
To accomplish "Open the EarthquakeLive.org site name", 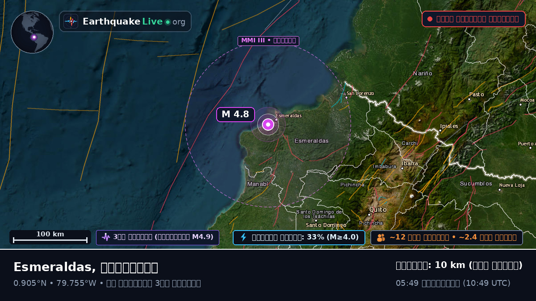I will click(x=134, y=22).
